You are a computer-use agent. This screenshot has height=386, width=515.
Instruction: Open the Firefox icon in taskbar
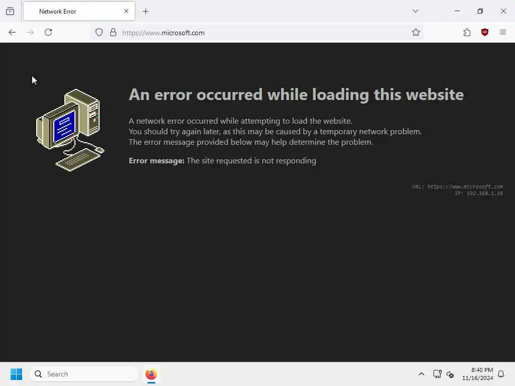pos(151,374)
